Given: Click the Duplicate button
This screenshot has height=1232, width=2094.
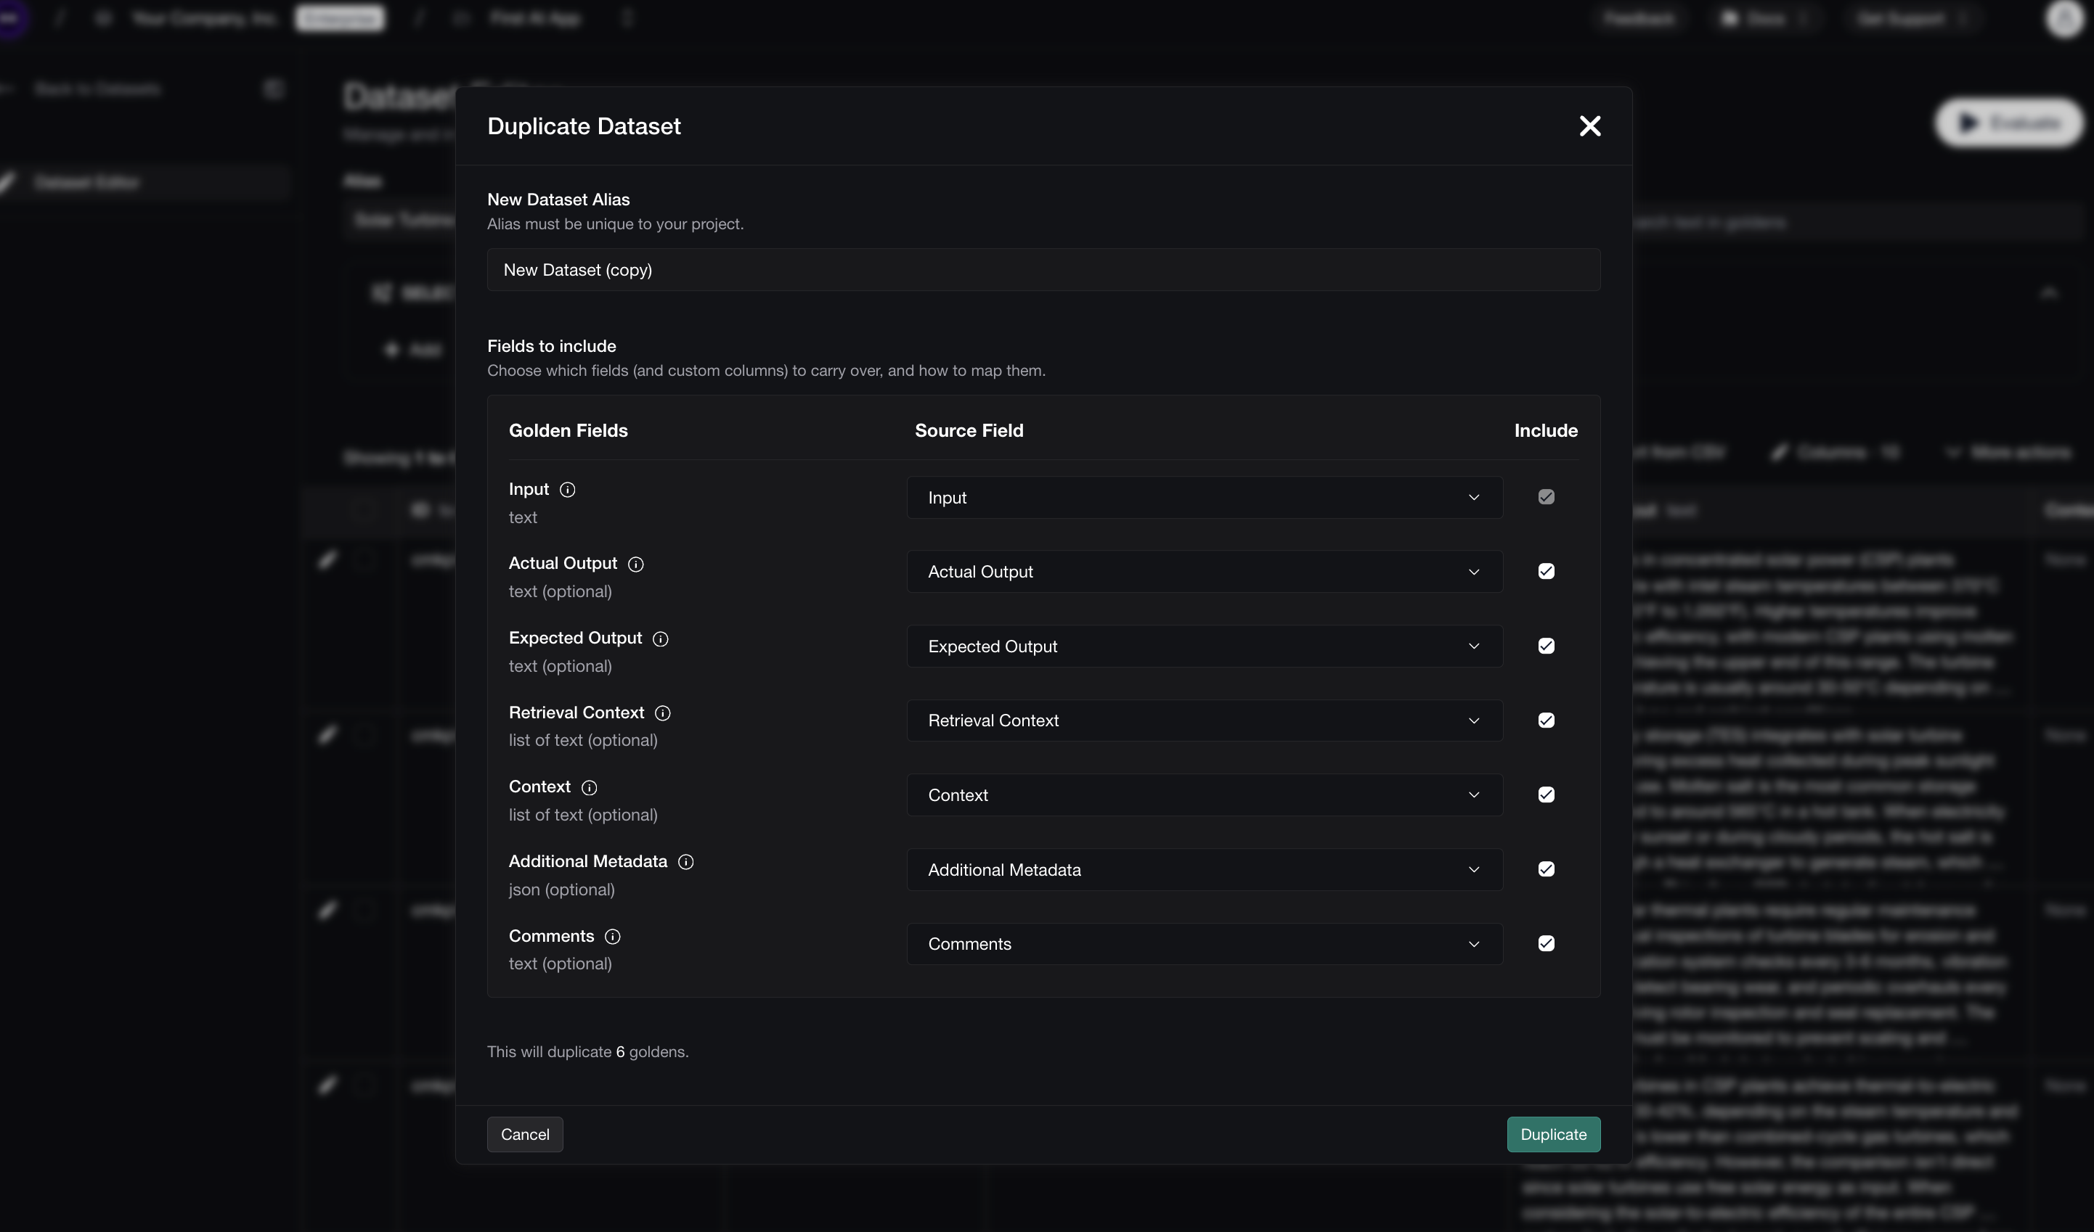Looking at the screenshot, I should pos(1553,1134).
